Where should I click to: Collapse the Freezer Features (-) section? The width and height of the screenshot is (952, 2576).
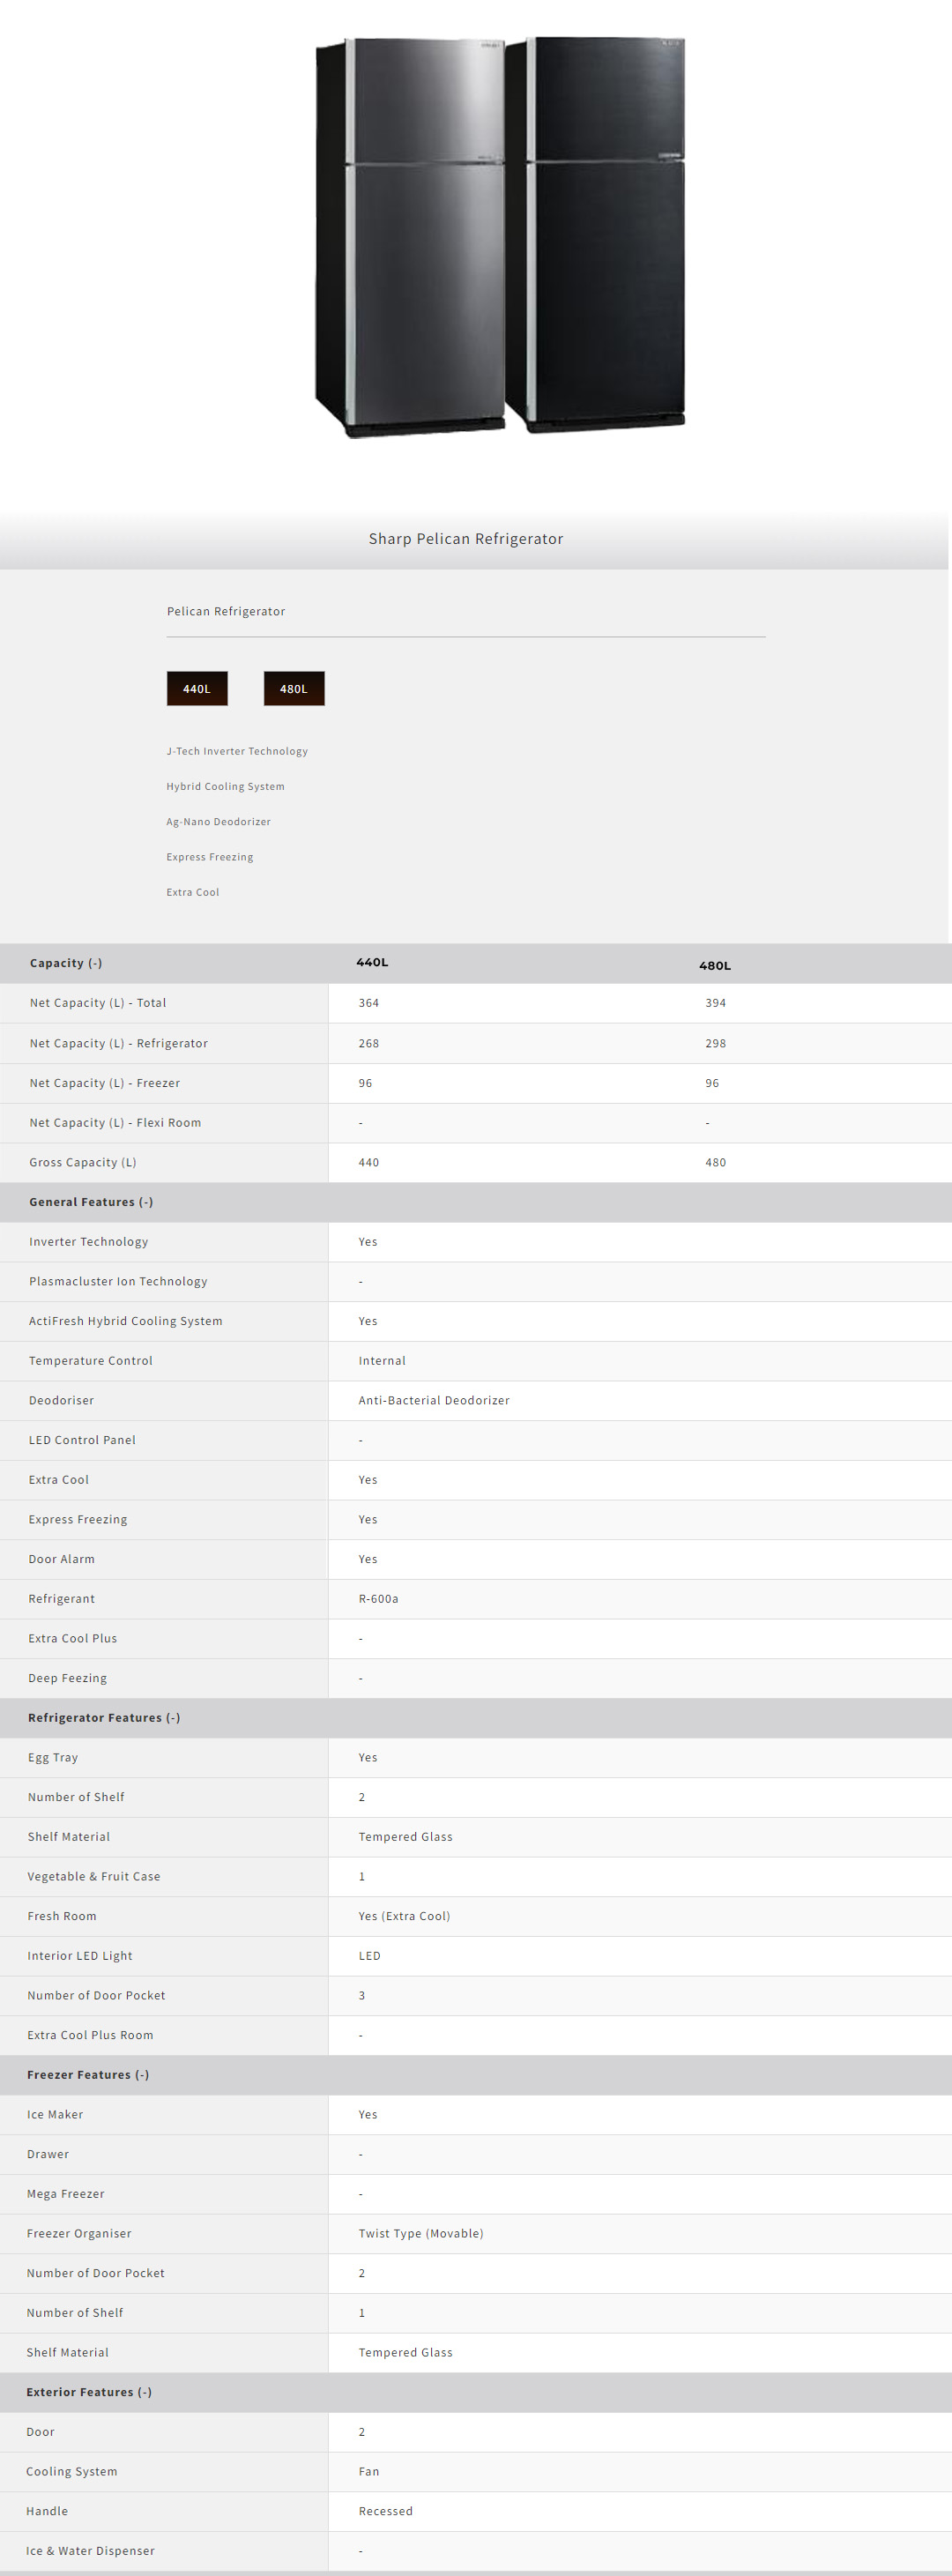(x=88, y=2075)
